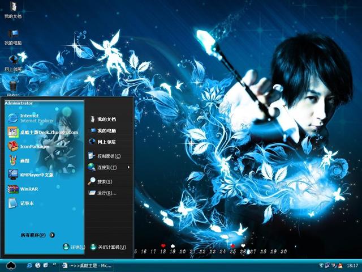Open 我的电脑 in the start menu right pane
This screenshot has width=362, height=272.
tap(102, 130)
